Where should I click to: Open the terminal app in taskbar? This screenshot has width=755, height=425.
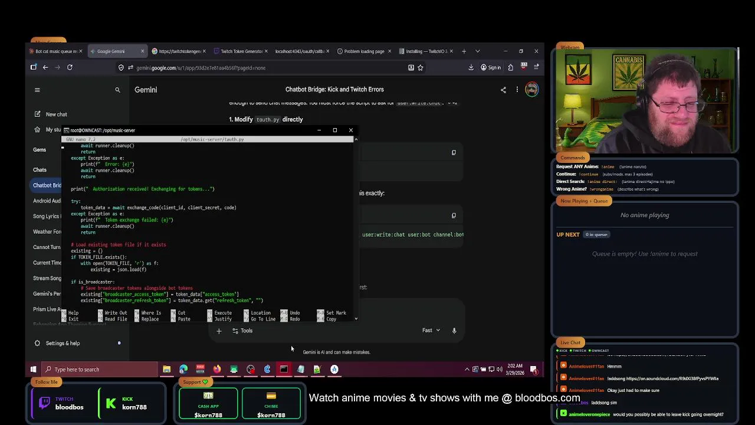pos(284,370)
